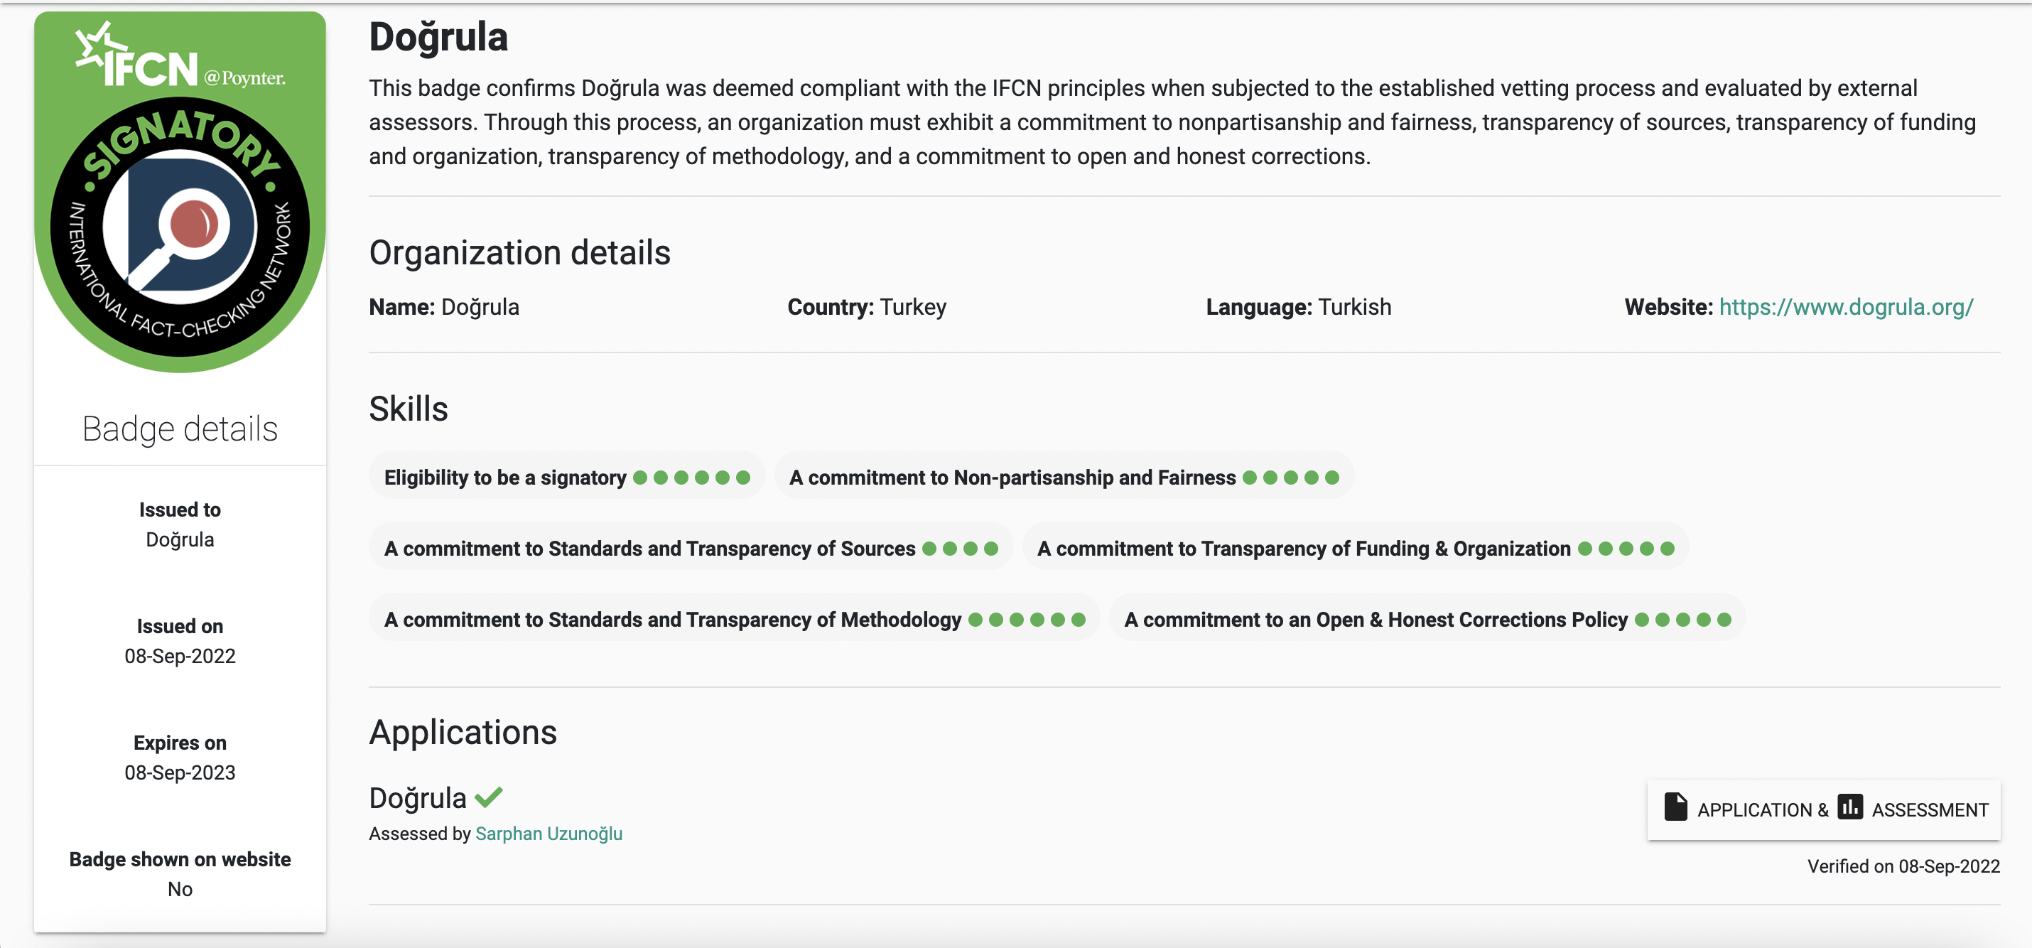The height and width of the screenshot is (948, 2032).
Task: Click the Doğrula page title
Action: (438, 36)
